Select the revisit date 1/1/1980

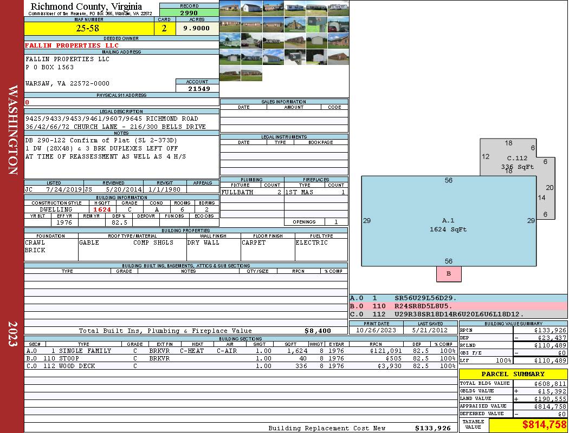coord(164,189)
